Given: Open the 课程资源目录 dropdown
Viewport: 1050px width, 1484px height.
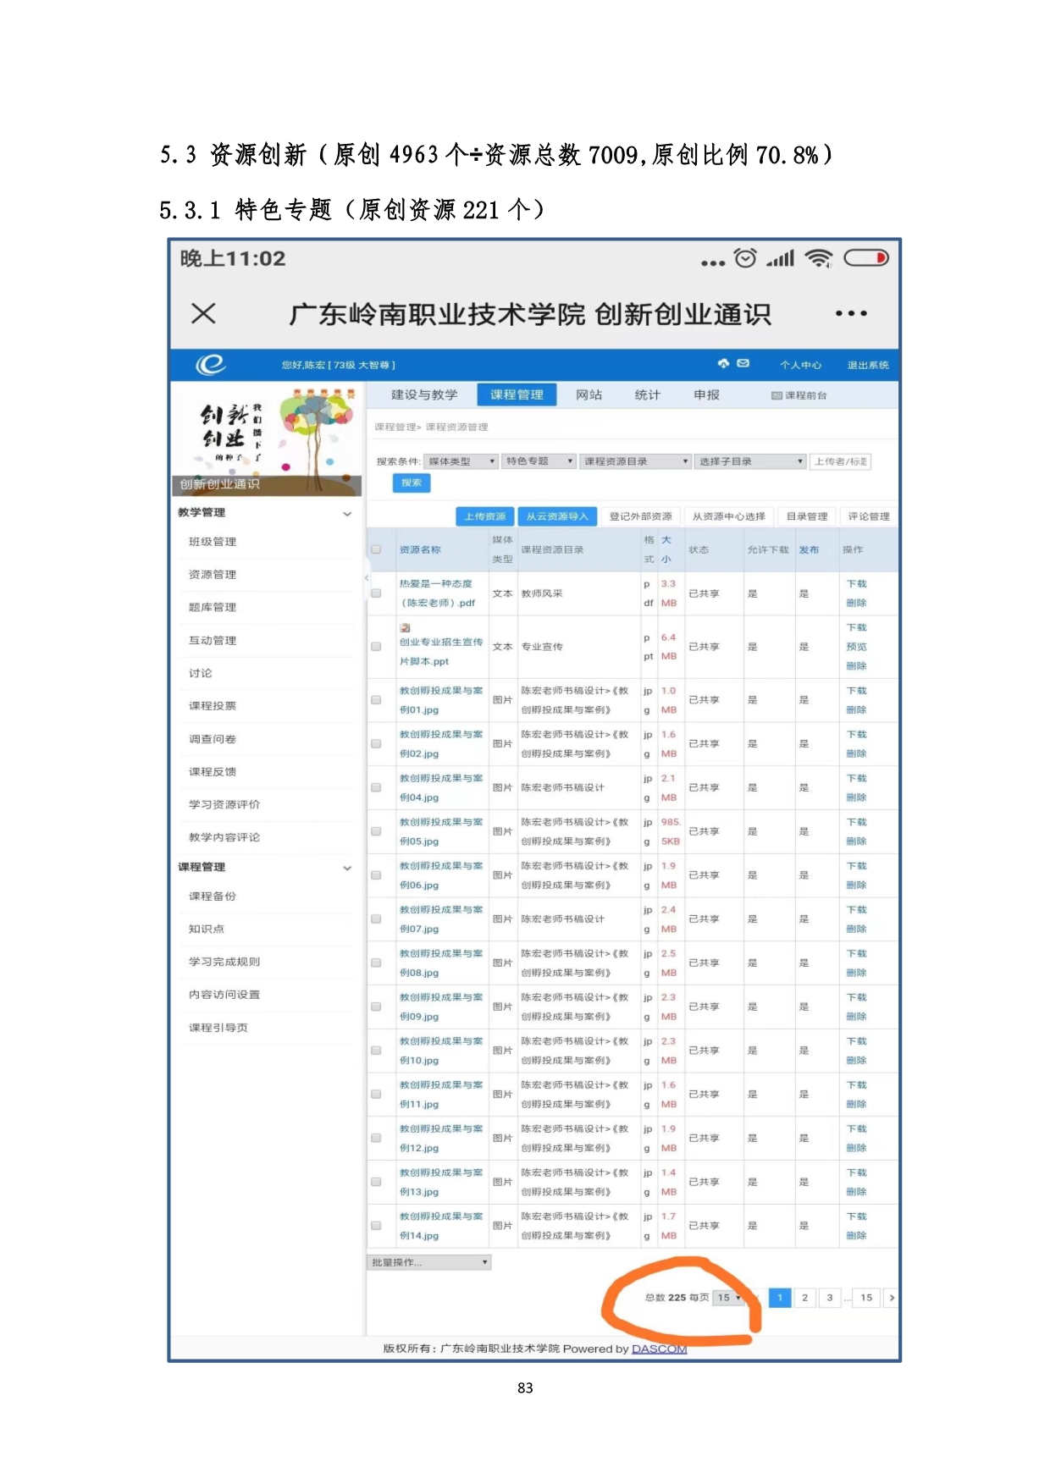Looking at the screenshot, I should pos(636,461).
